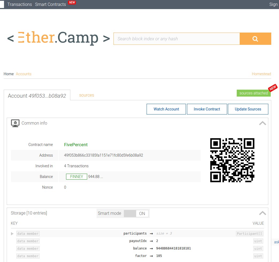Click the NEW badge beside Smart Contracts
Screen dimensions: 279x262
click(72, 2)
